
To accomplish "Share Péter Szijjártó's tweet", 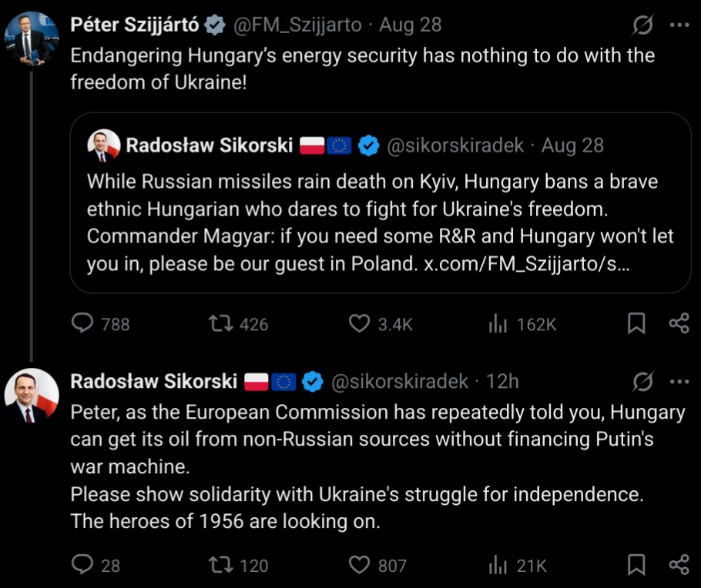I will [679, 323].
